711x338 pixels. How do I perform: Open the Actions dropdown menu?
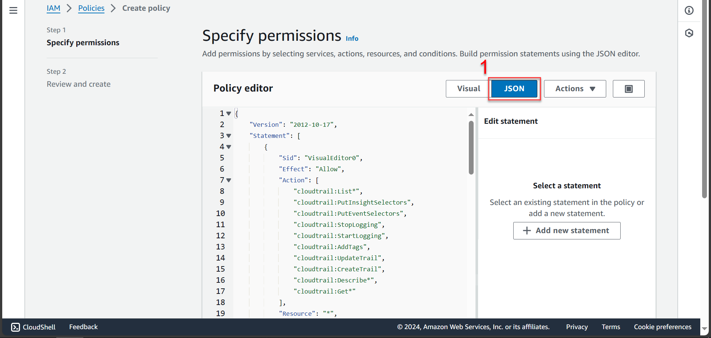point(575,89)
